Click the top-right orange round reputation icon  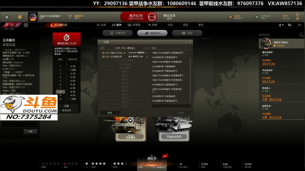(297, 15)
